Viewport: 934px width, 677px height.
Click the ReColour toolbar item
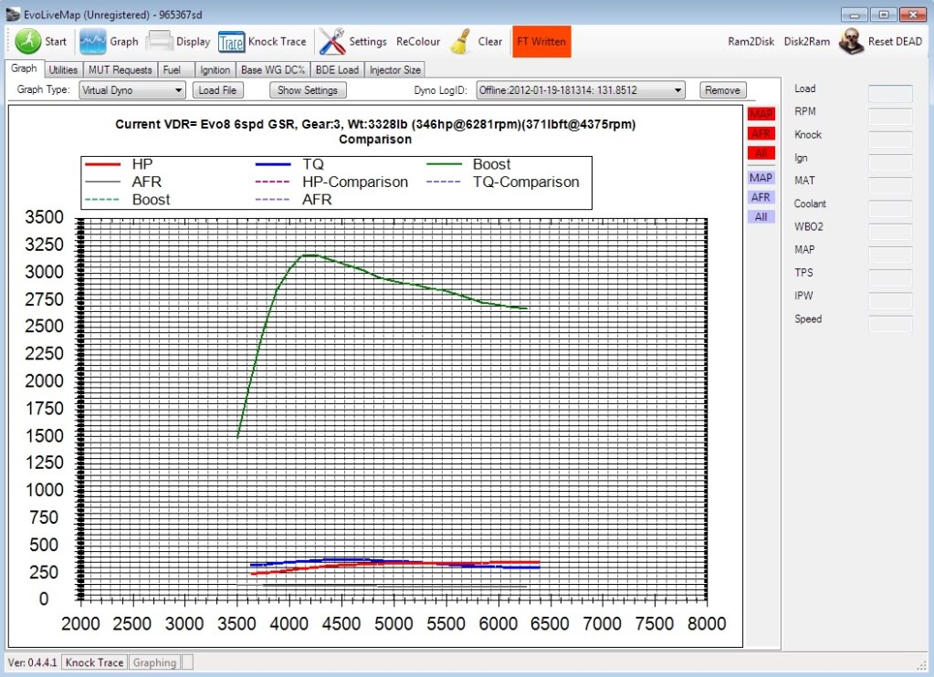(418, 42)
